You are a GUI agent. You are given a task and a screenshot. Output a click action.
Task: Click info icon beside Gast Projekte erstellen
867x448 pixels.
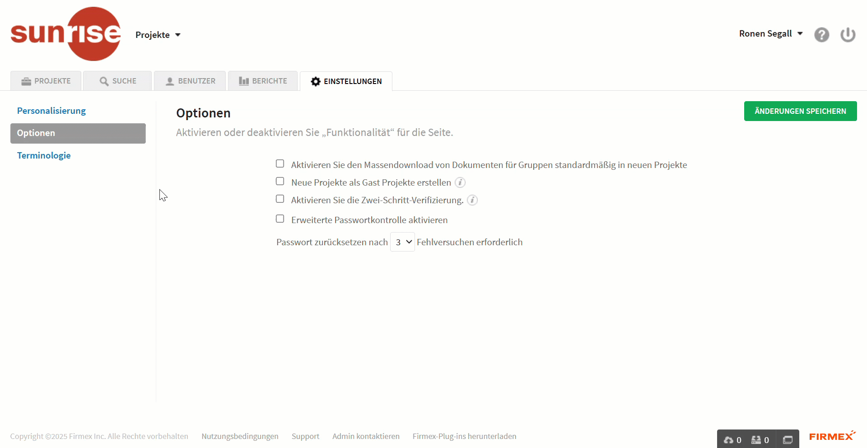tap(460, 182)
